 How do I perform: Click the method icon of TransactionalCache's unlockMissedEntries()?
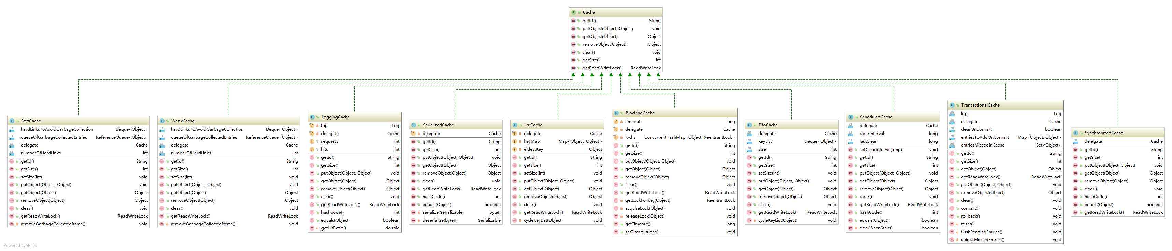pos(952,240)
